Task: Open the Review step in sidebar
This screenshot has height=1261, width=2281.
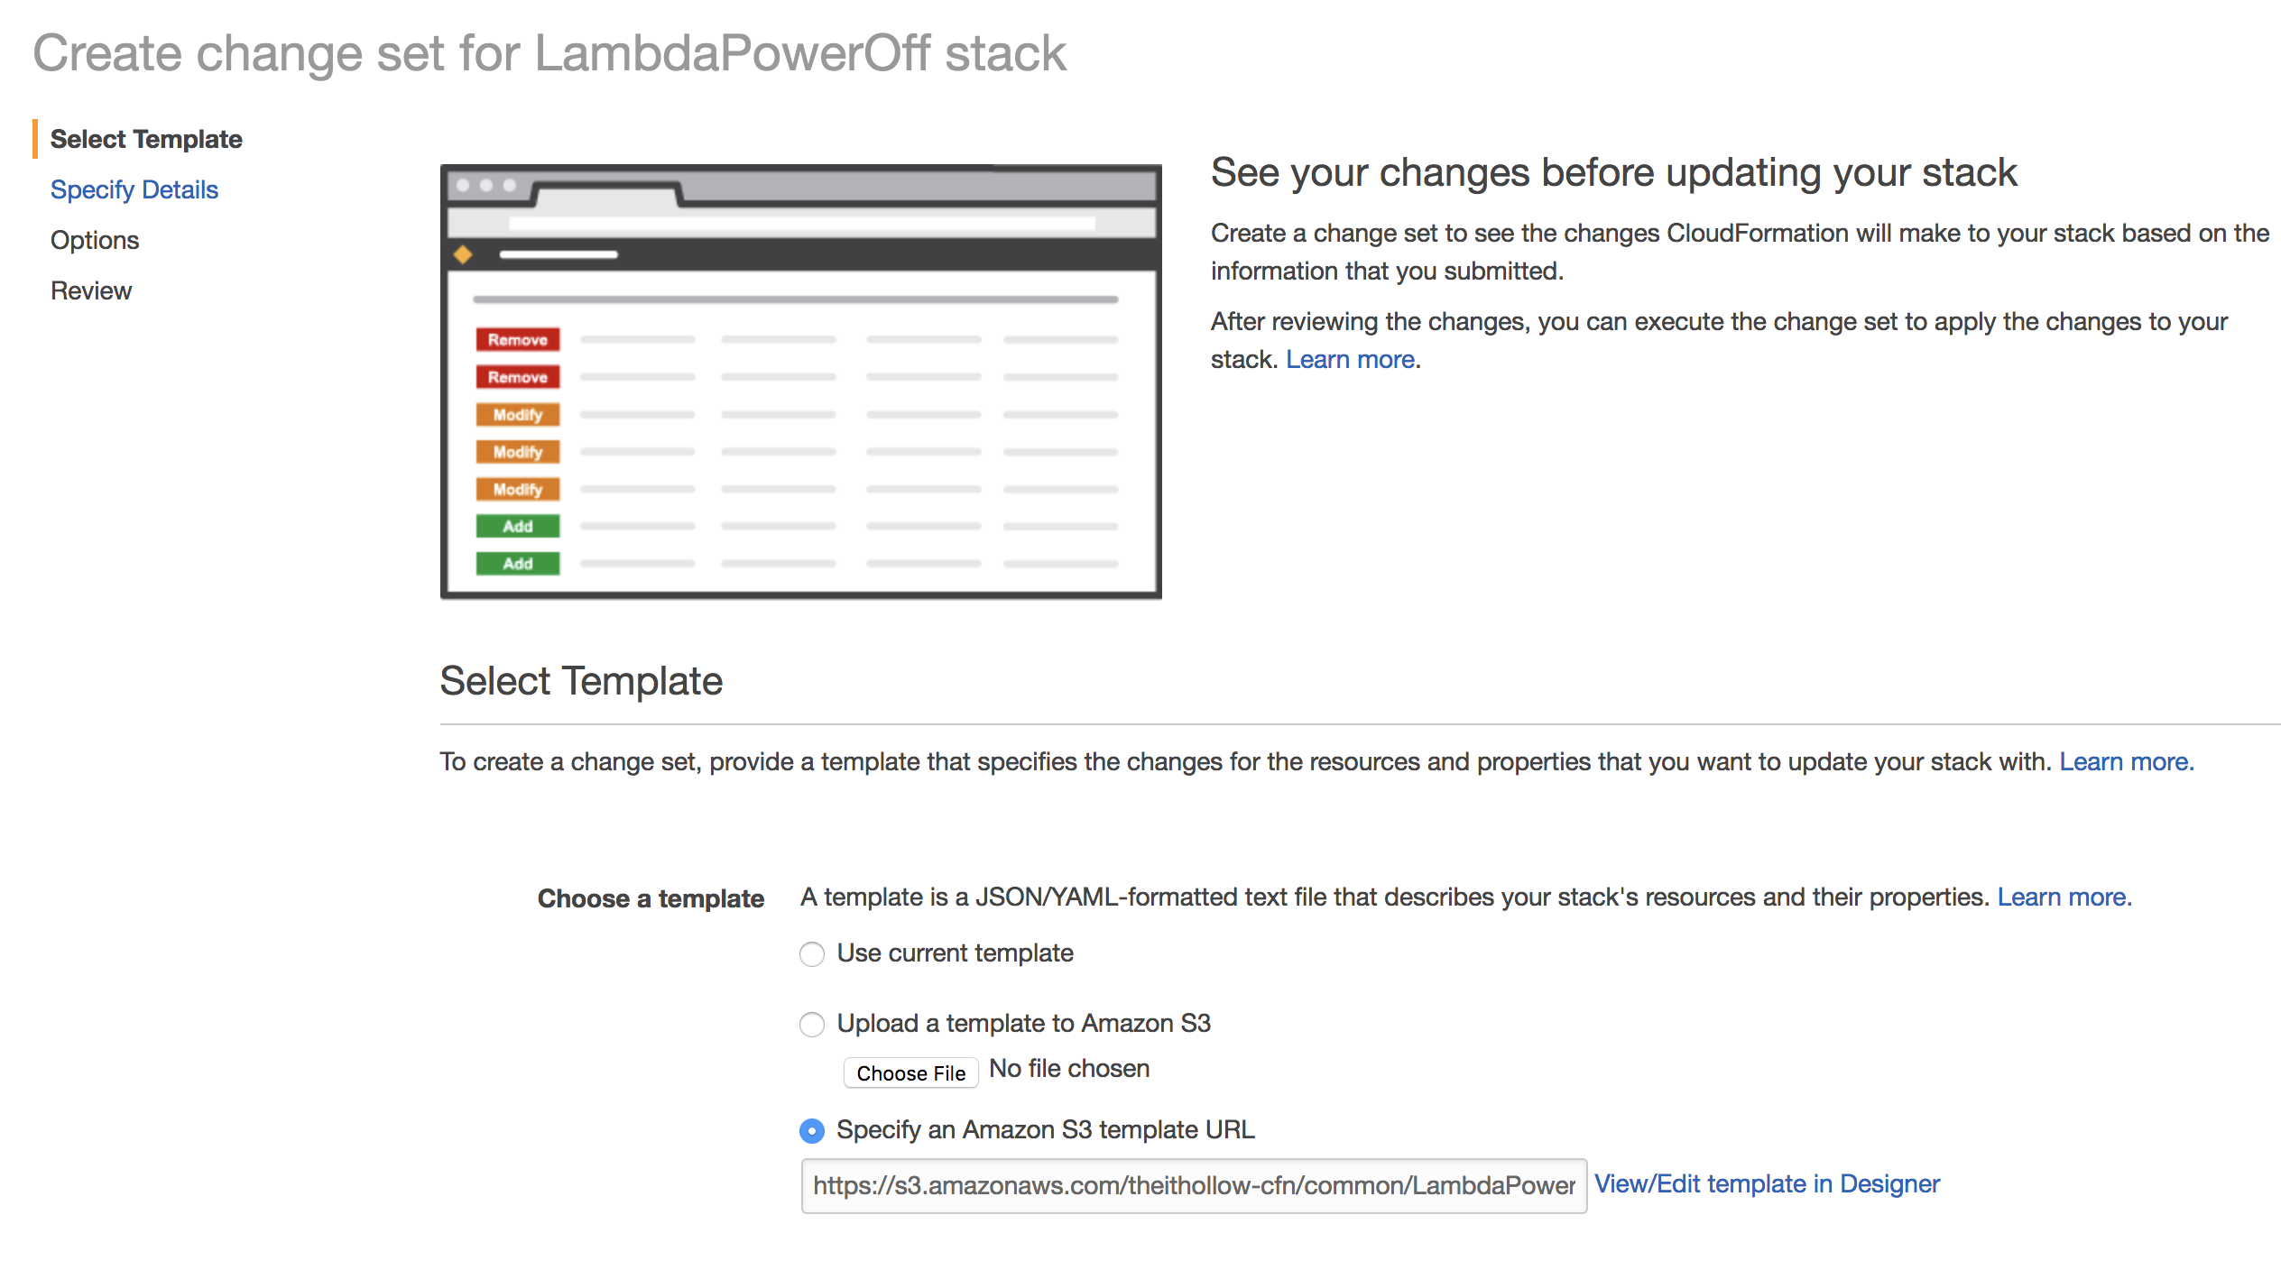Action: (x=91, y=290)
